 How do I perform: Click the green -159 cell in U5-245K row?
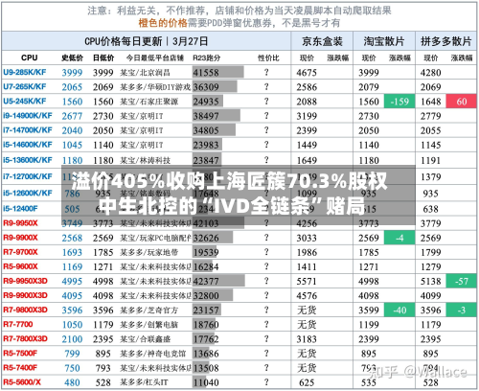(399, 102)
